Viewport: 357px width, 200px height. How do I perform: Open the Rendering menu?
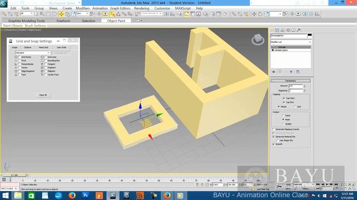click(x=142, y=8)
